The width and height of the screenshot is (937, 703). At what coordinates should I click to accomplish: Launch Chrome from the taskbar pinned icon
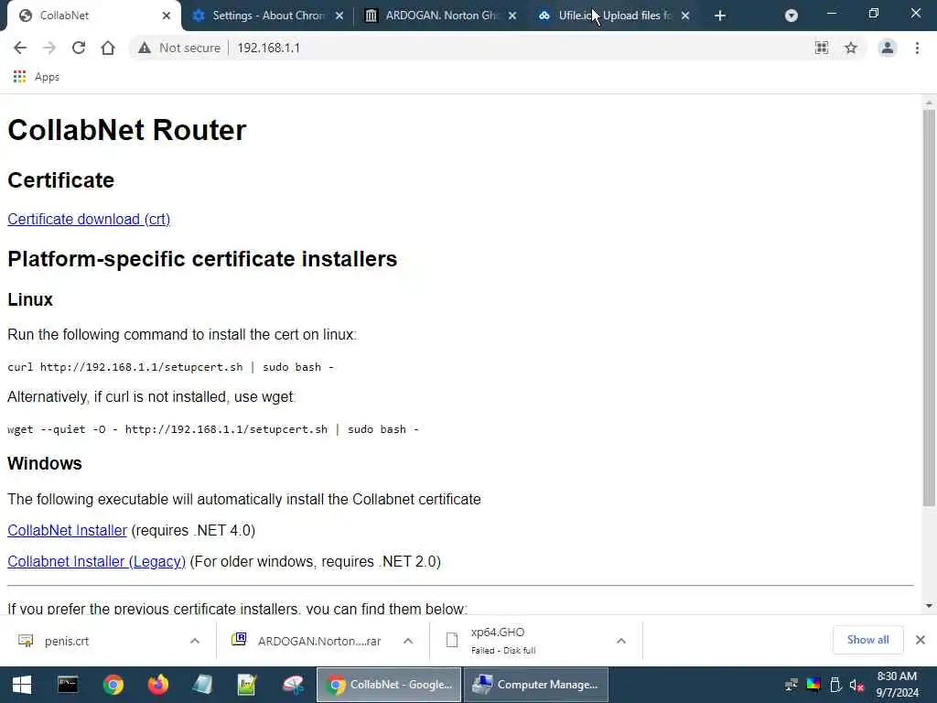[113, 685]
